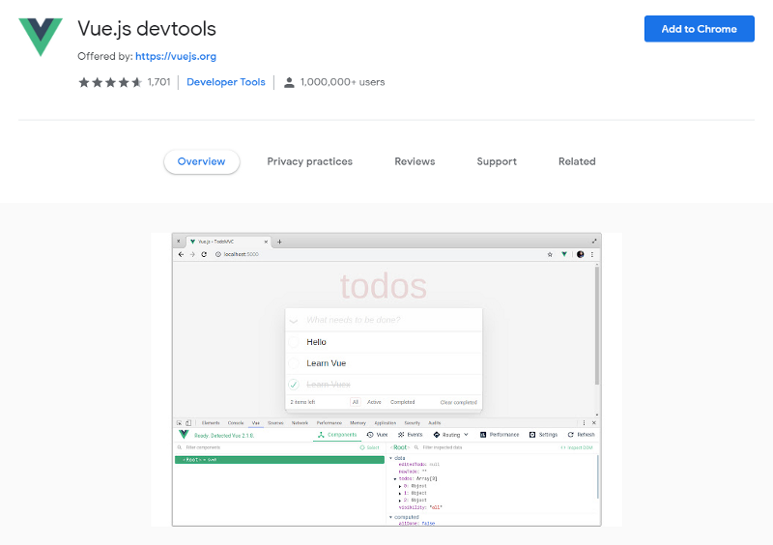
Task: Click the Vuex history icon tab
Action: 377,435
